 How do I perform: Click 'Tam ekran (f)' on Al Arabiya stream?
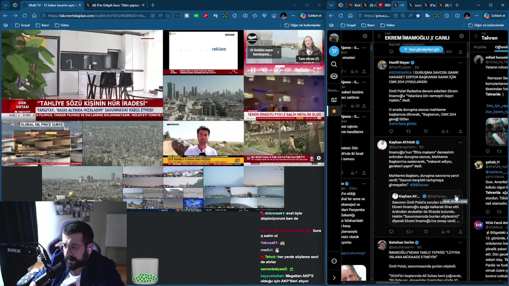click(x=309, y=59)
